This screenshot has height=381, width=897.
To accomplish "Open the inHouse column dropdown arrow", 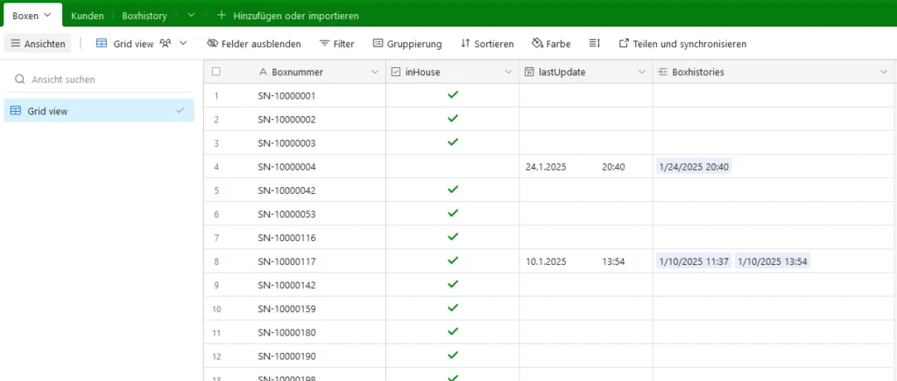I will [508, 72].
